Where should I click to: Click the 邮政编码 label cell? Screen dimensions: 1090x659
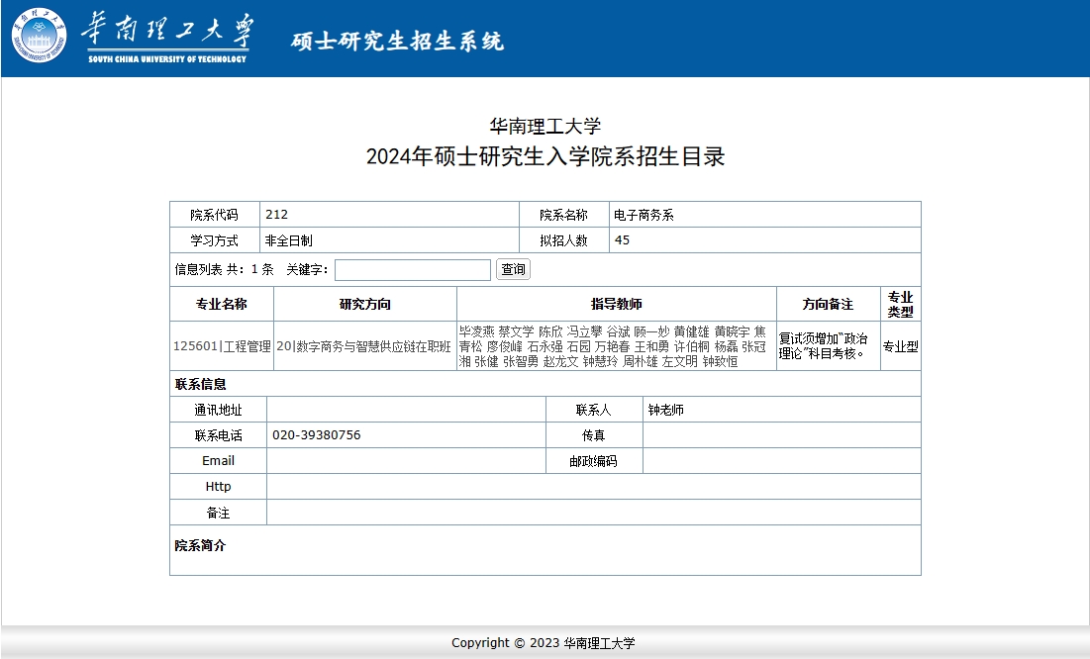click(x=594, y=461)
